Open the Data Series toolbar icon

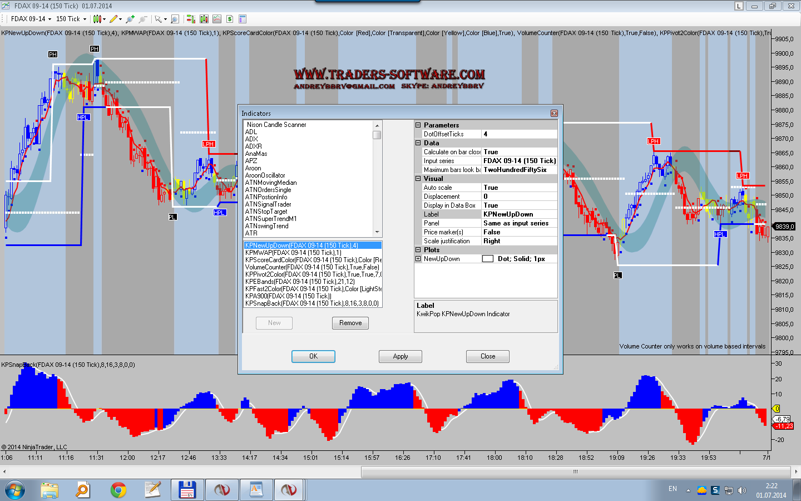tap(204, 19)
